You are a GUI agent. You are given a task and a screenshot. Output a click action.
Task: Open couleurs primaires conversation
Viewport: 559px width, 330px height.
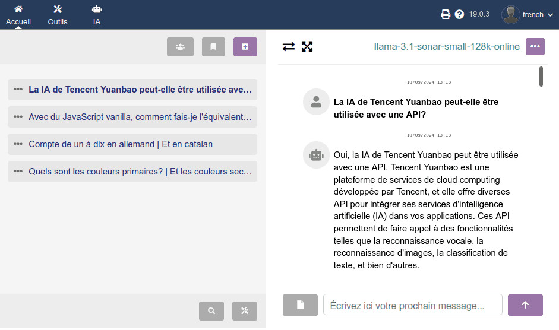(140, 172)
